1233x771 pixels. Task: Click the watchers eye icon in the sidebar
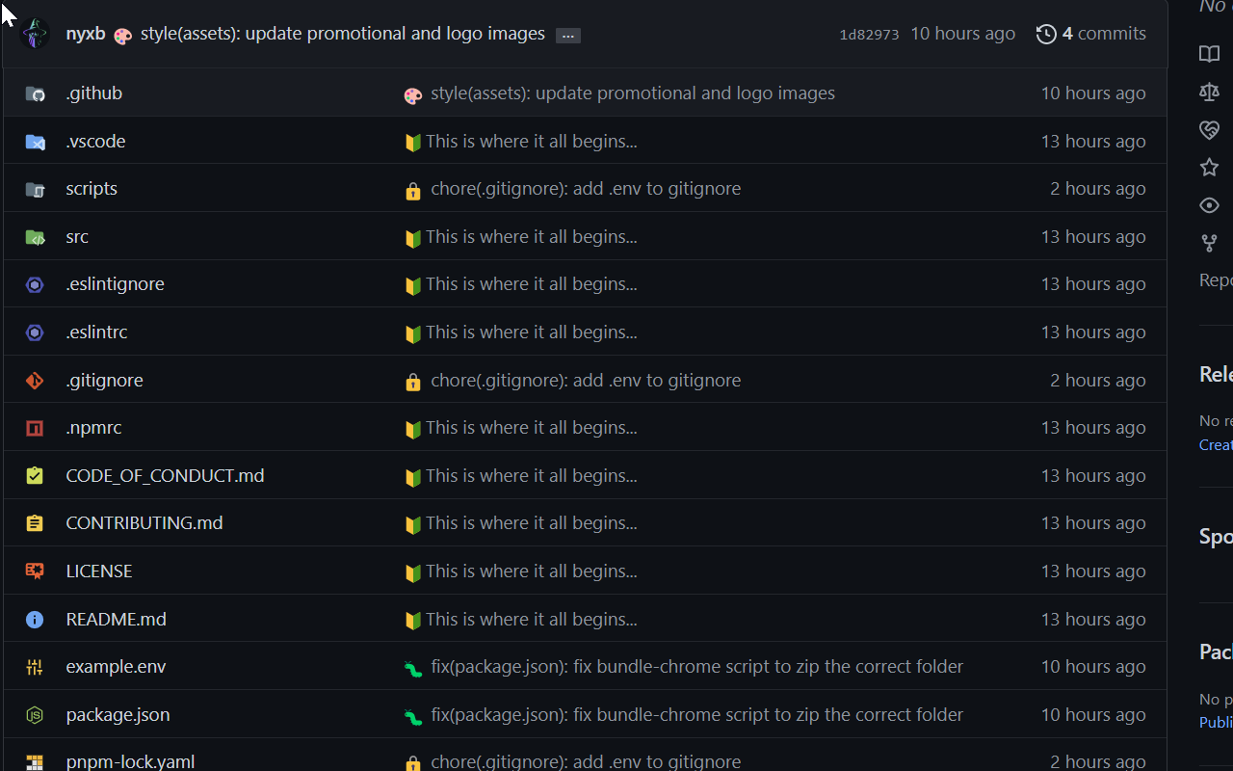[x=1209, y=205]
